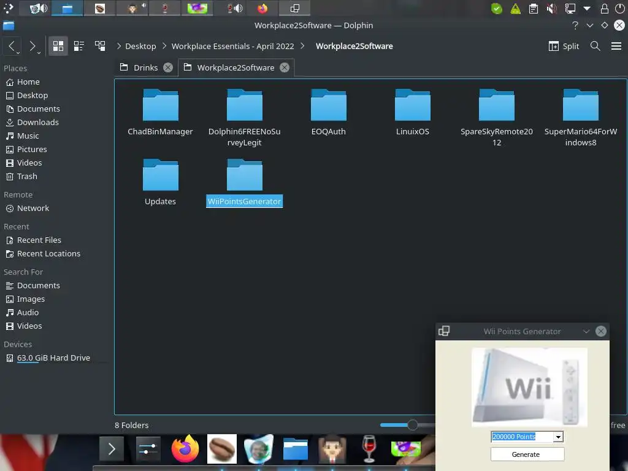Open the ChadBinManager folder
The height and width of the screenshot is (471, 628).
(160, 112)
